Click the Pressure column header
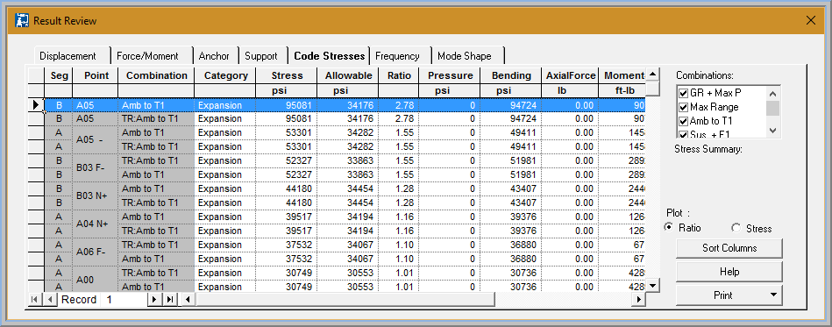832x327 pixels. point(450,75)
